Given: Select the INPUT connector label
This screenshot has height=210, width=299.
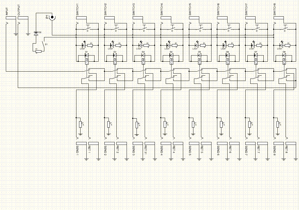Looking at the screenshot, I should coord(7,12).
